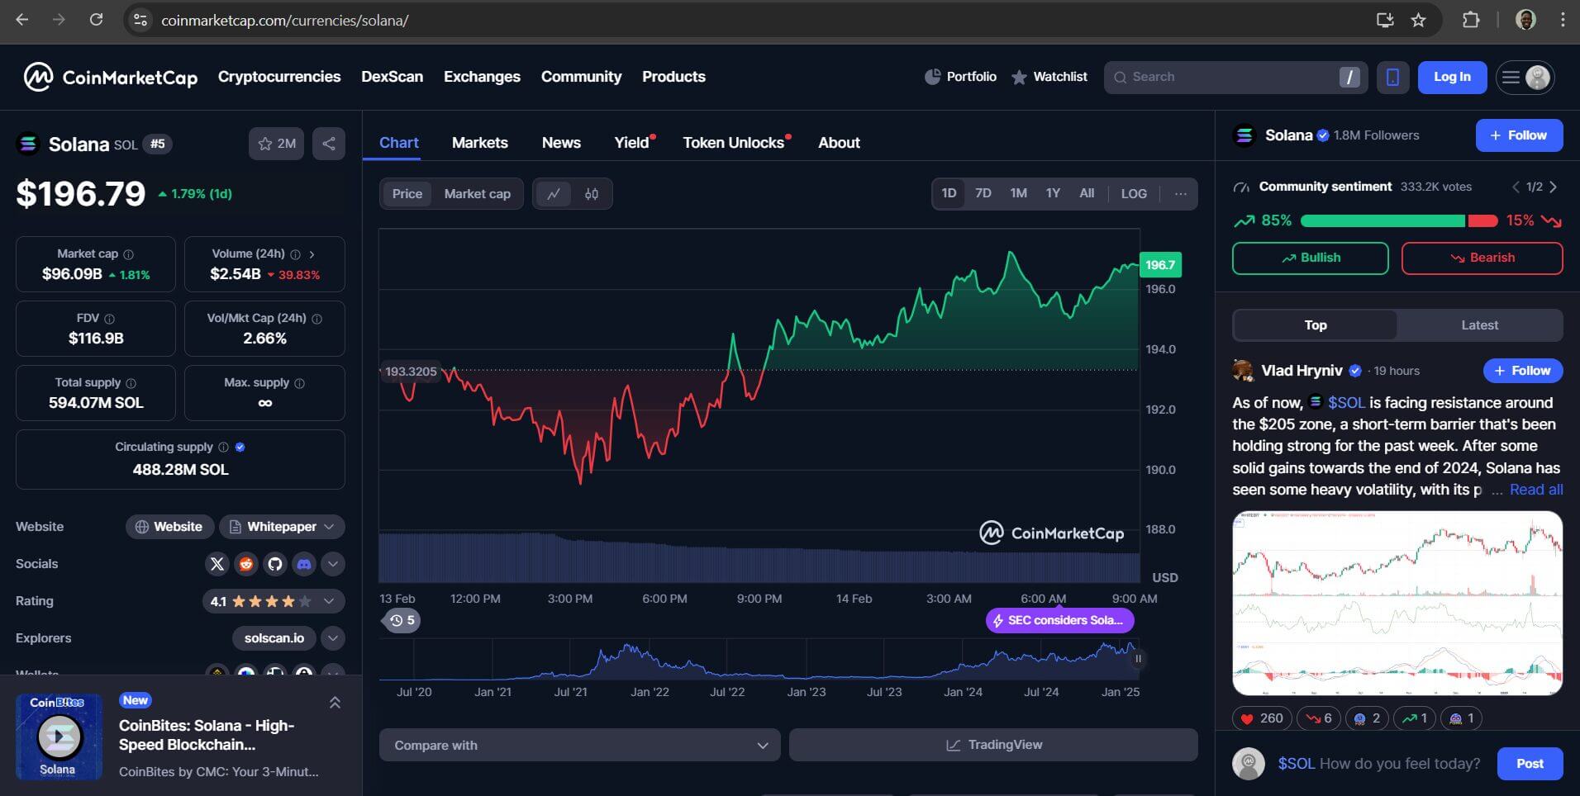Switch community feed to Latest
The height and width of the screenshot is (796, 1580).
[x=1478, y=325]
